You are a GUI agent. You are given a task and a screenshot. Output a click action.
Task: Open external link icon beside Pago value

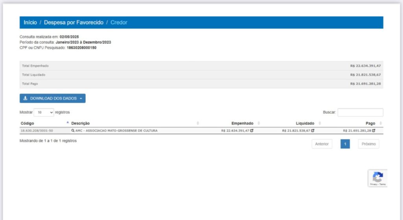[x=373, y=130]
